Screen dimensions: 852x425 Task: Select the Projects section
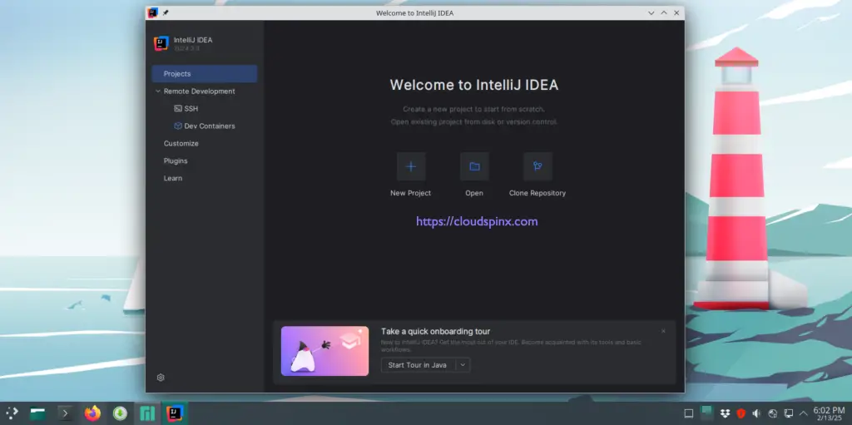205,74
